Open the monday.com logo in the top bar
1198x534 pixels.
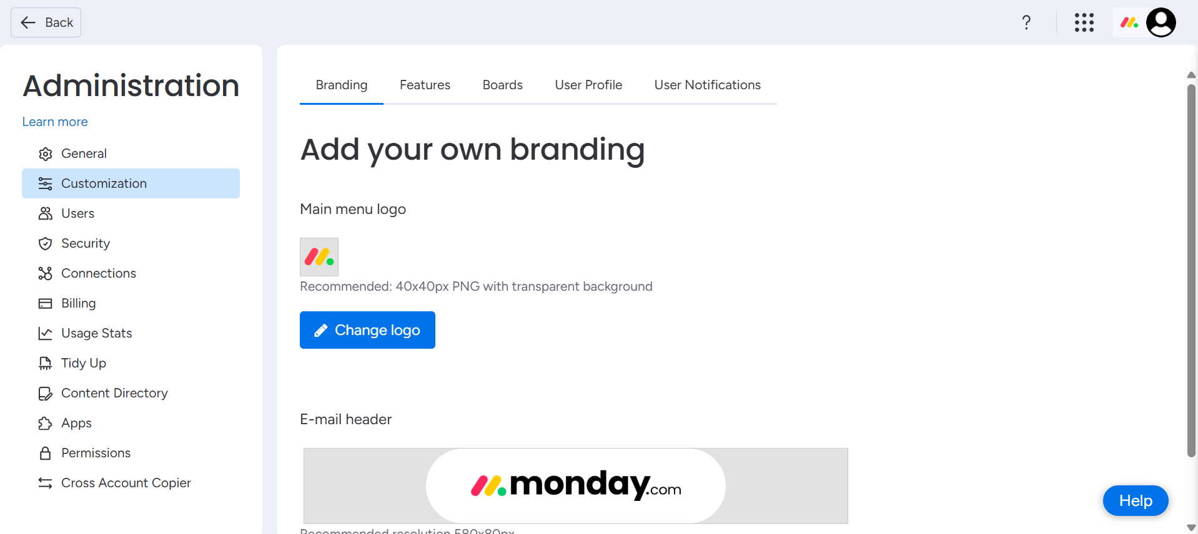[1129, 22]
